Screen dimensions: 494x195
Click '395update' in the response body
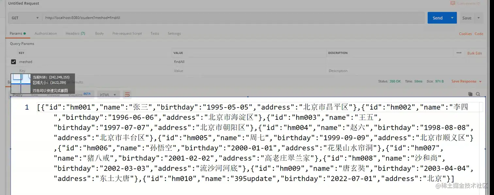253,178
